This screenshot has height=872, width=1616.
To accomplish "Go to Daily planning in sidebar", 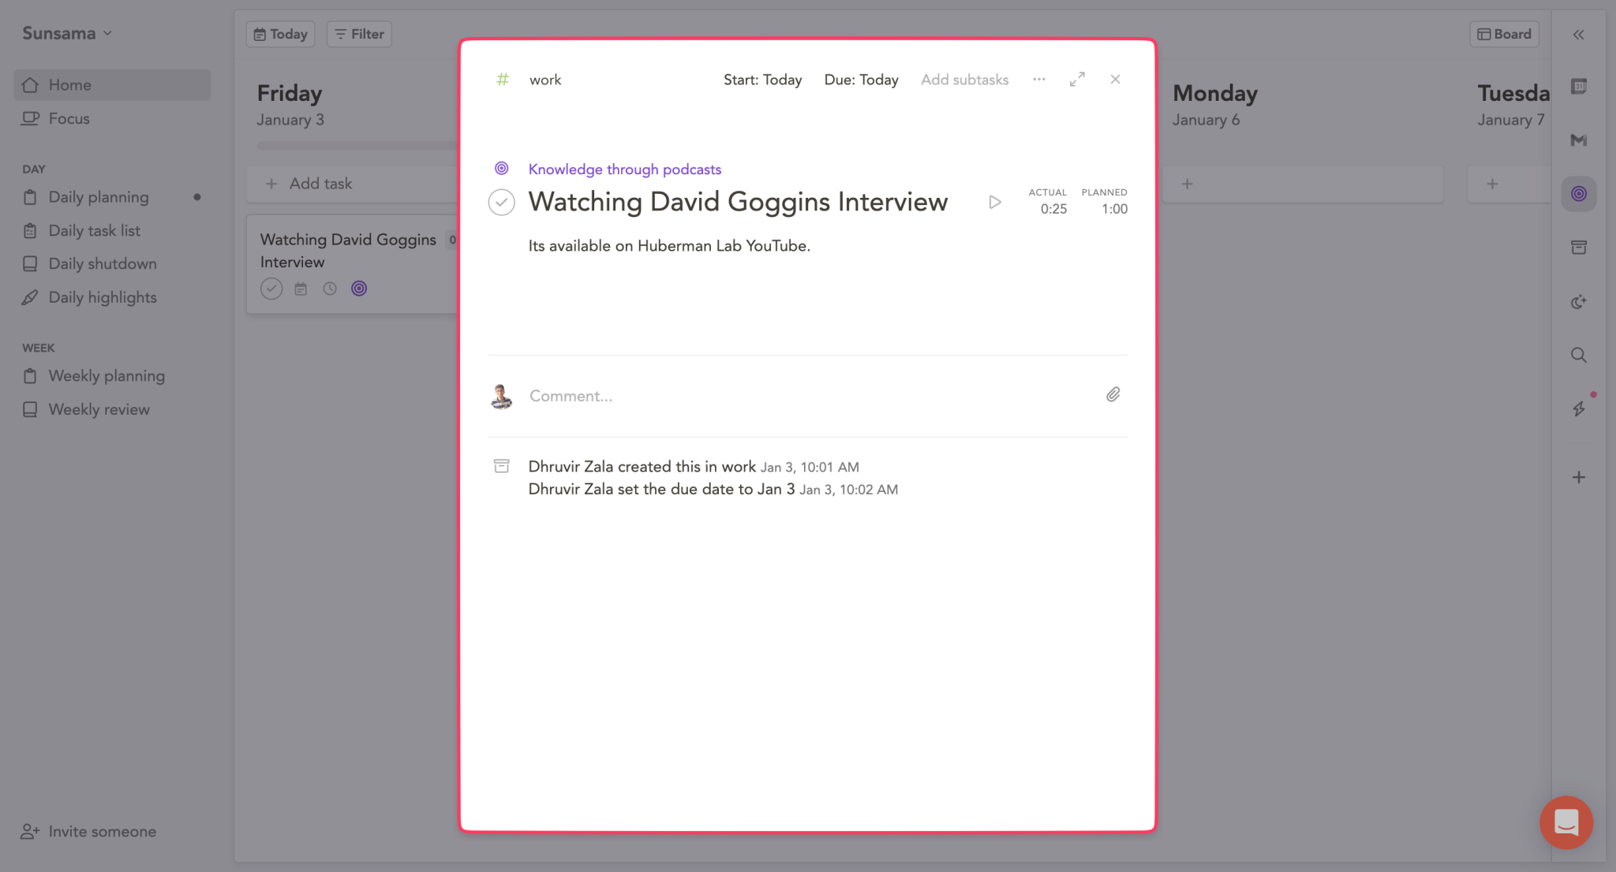I will pyautogui.click(x=99, y=197).
